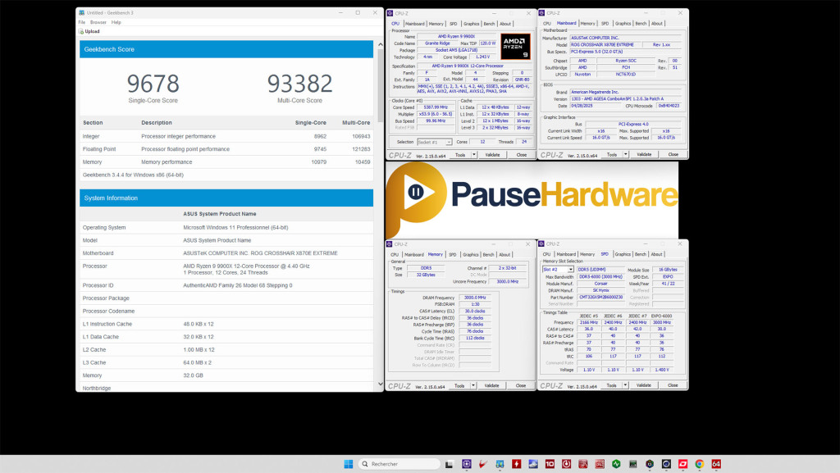Click the Core Voltage value 1.243 V

point(482,57)
